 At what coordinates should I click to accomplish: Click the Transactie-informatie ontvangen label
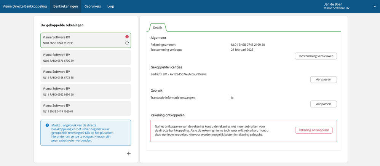click(x=173, y=98)
